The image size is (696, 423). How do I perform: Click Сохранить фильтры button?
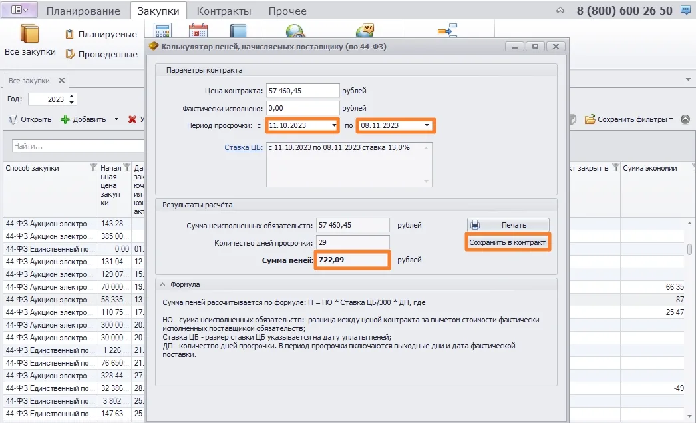[x=626, y=119]
